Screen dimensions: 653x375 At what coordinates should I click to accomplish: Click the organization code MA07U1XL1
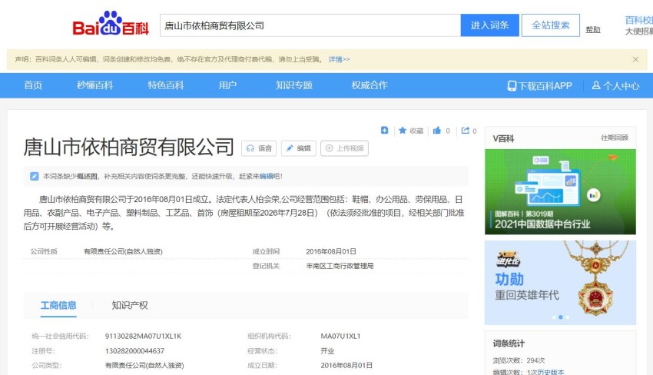[x=340, y=337]
